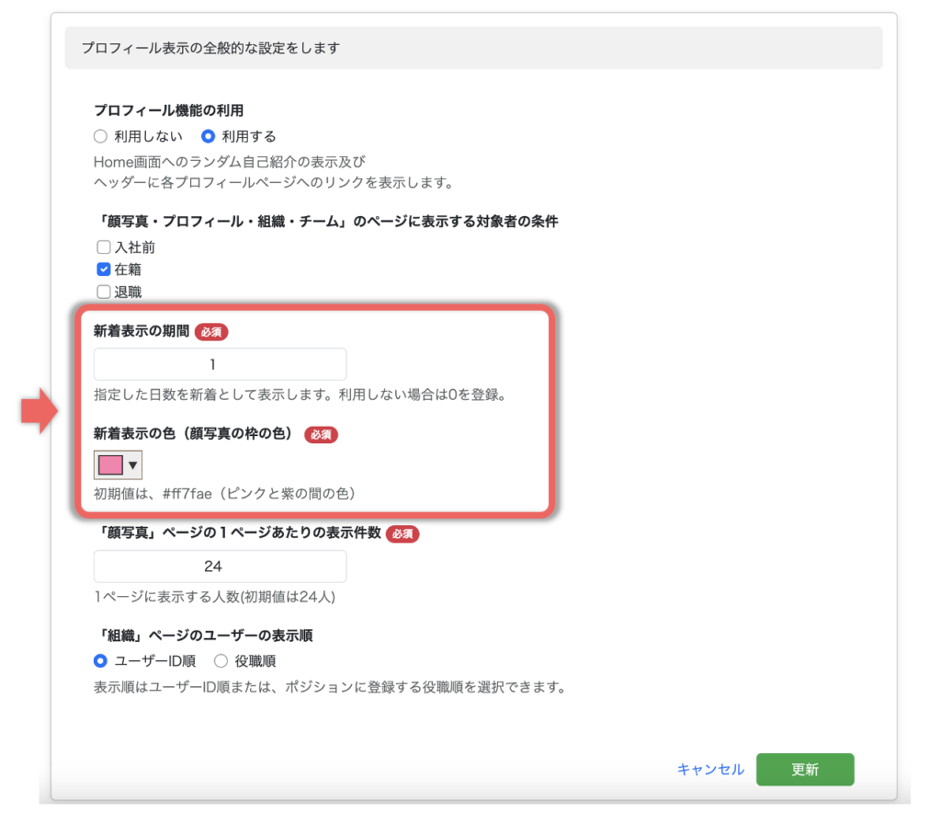Check the 入社前 checkbox
Viewport: 941px width, 813px height.
coord(104,246)
